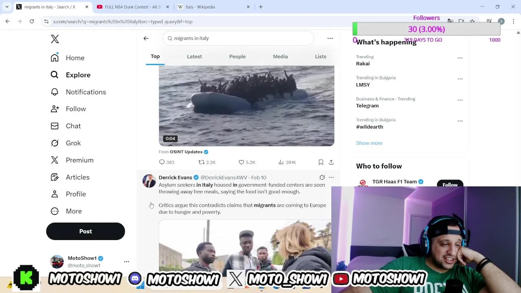The image size is (521, 293).
Task: Open Grok assistant
Action: coord(66,143)
